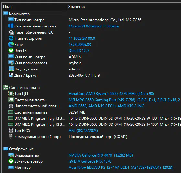
Task: Open the HexaCore AMD Ryzen 5 5600 link
Action: point(111,94)
